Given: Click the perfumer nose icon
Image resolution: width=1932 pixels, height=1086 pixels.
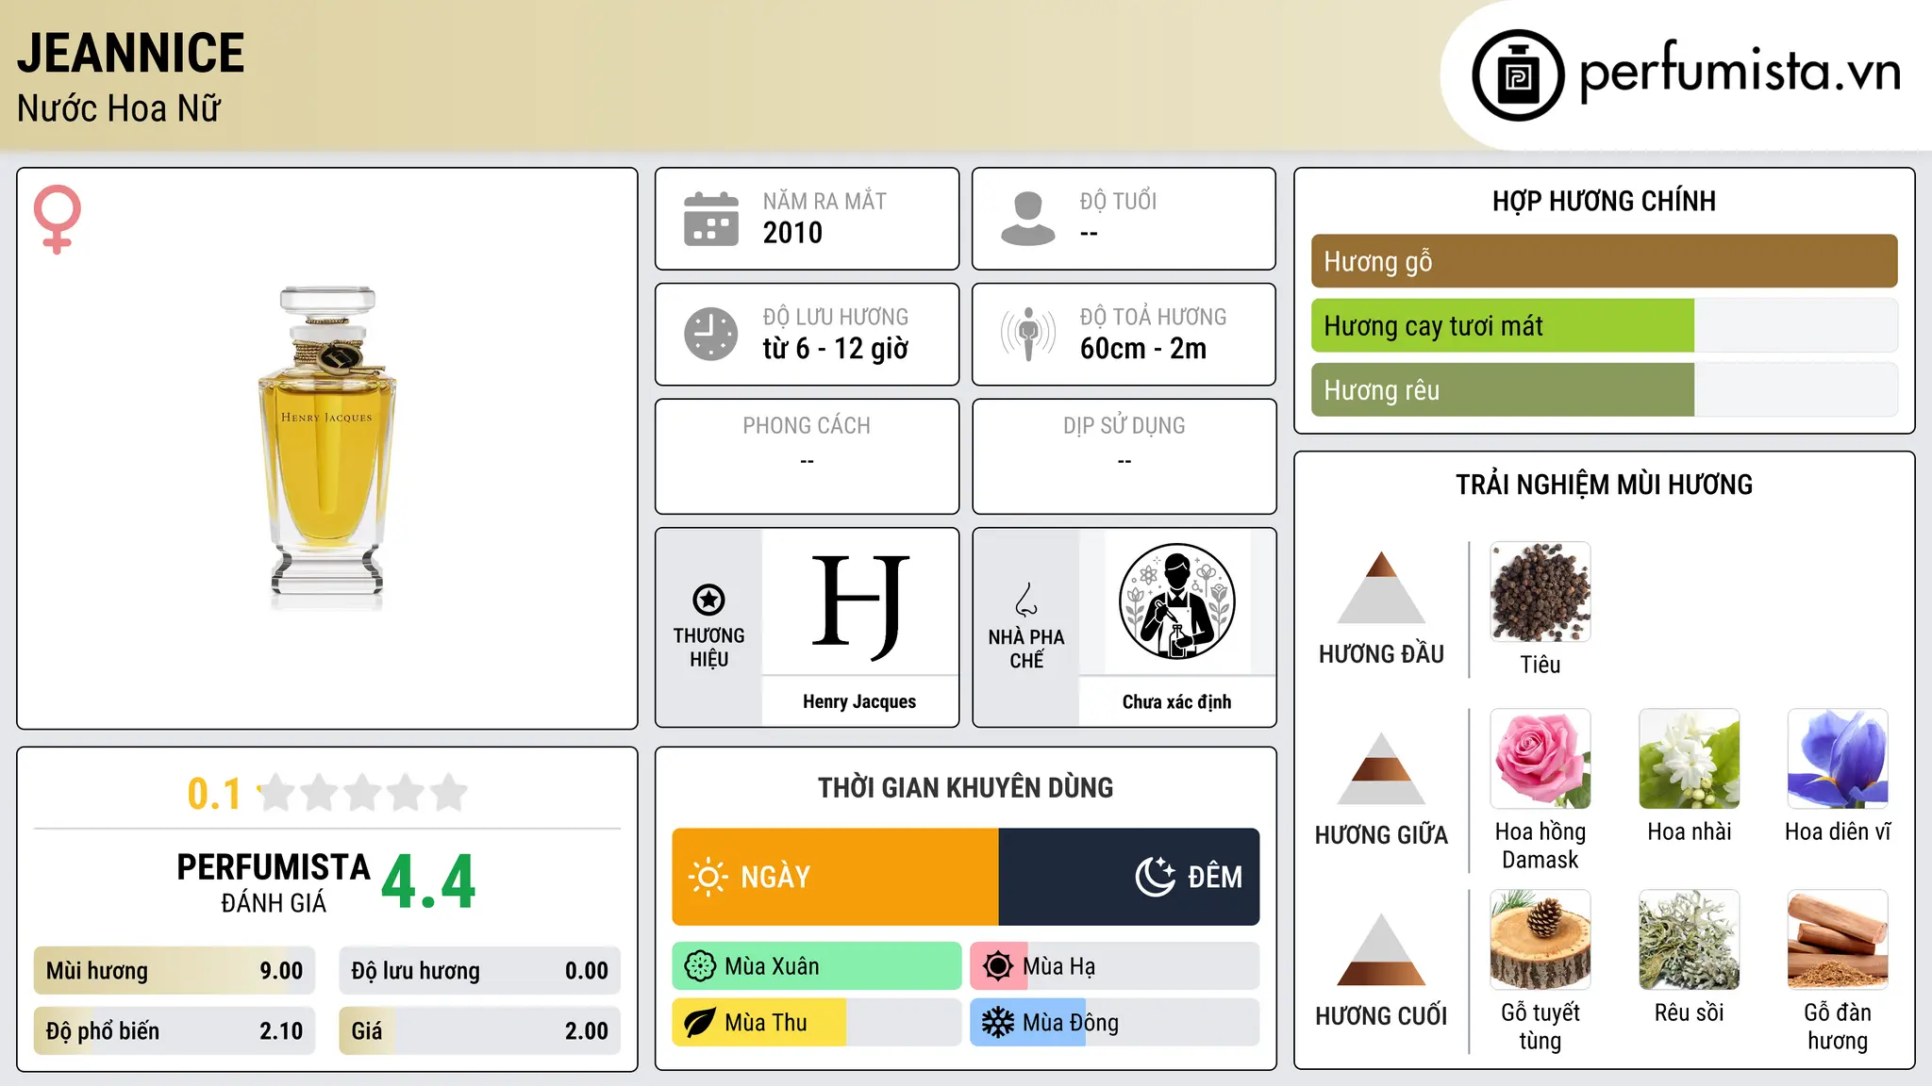Looking at the screenshot, I should pyautogui.click(x=1026, y=600).
